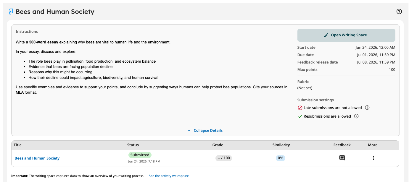Click the Title column header

coord(17,145)
